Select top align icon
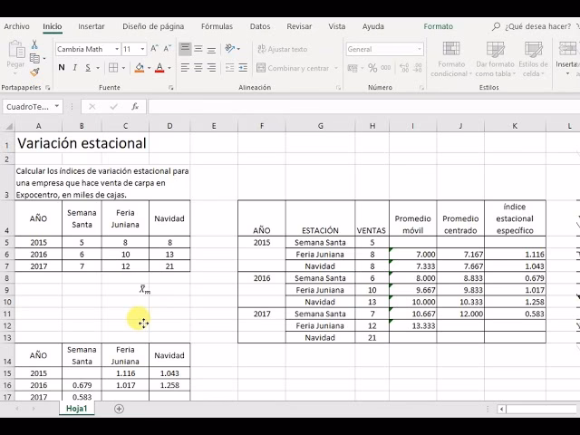The width and height of the screenshot is (580, 435). click(185, 49)
